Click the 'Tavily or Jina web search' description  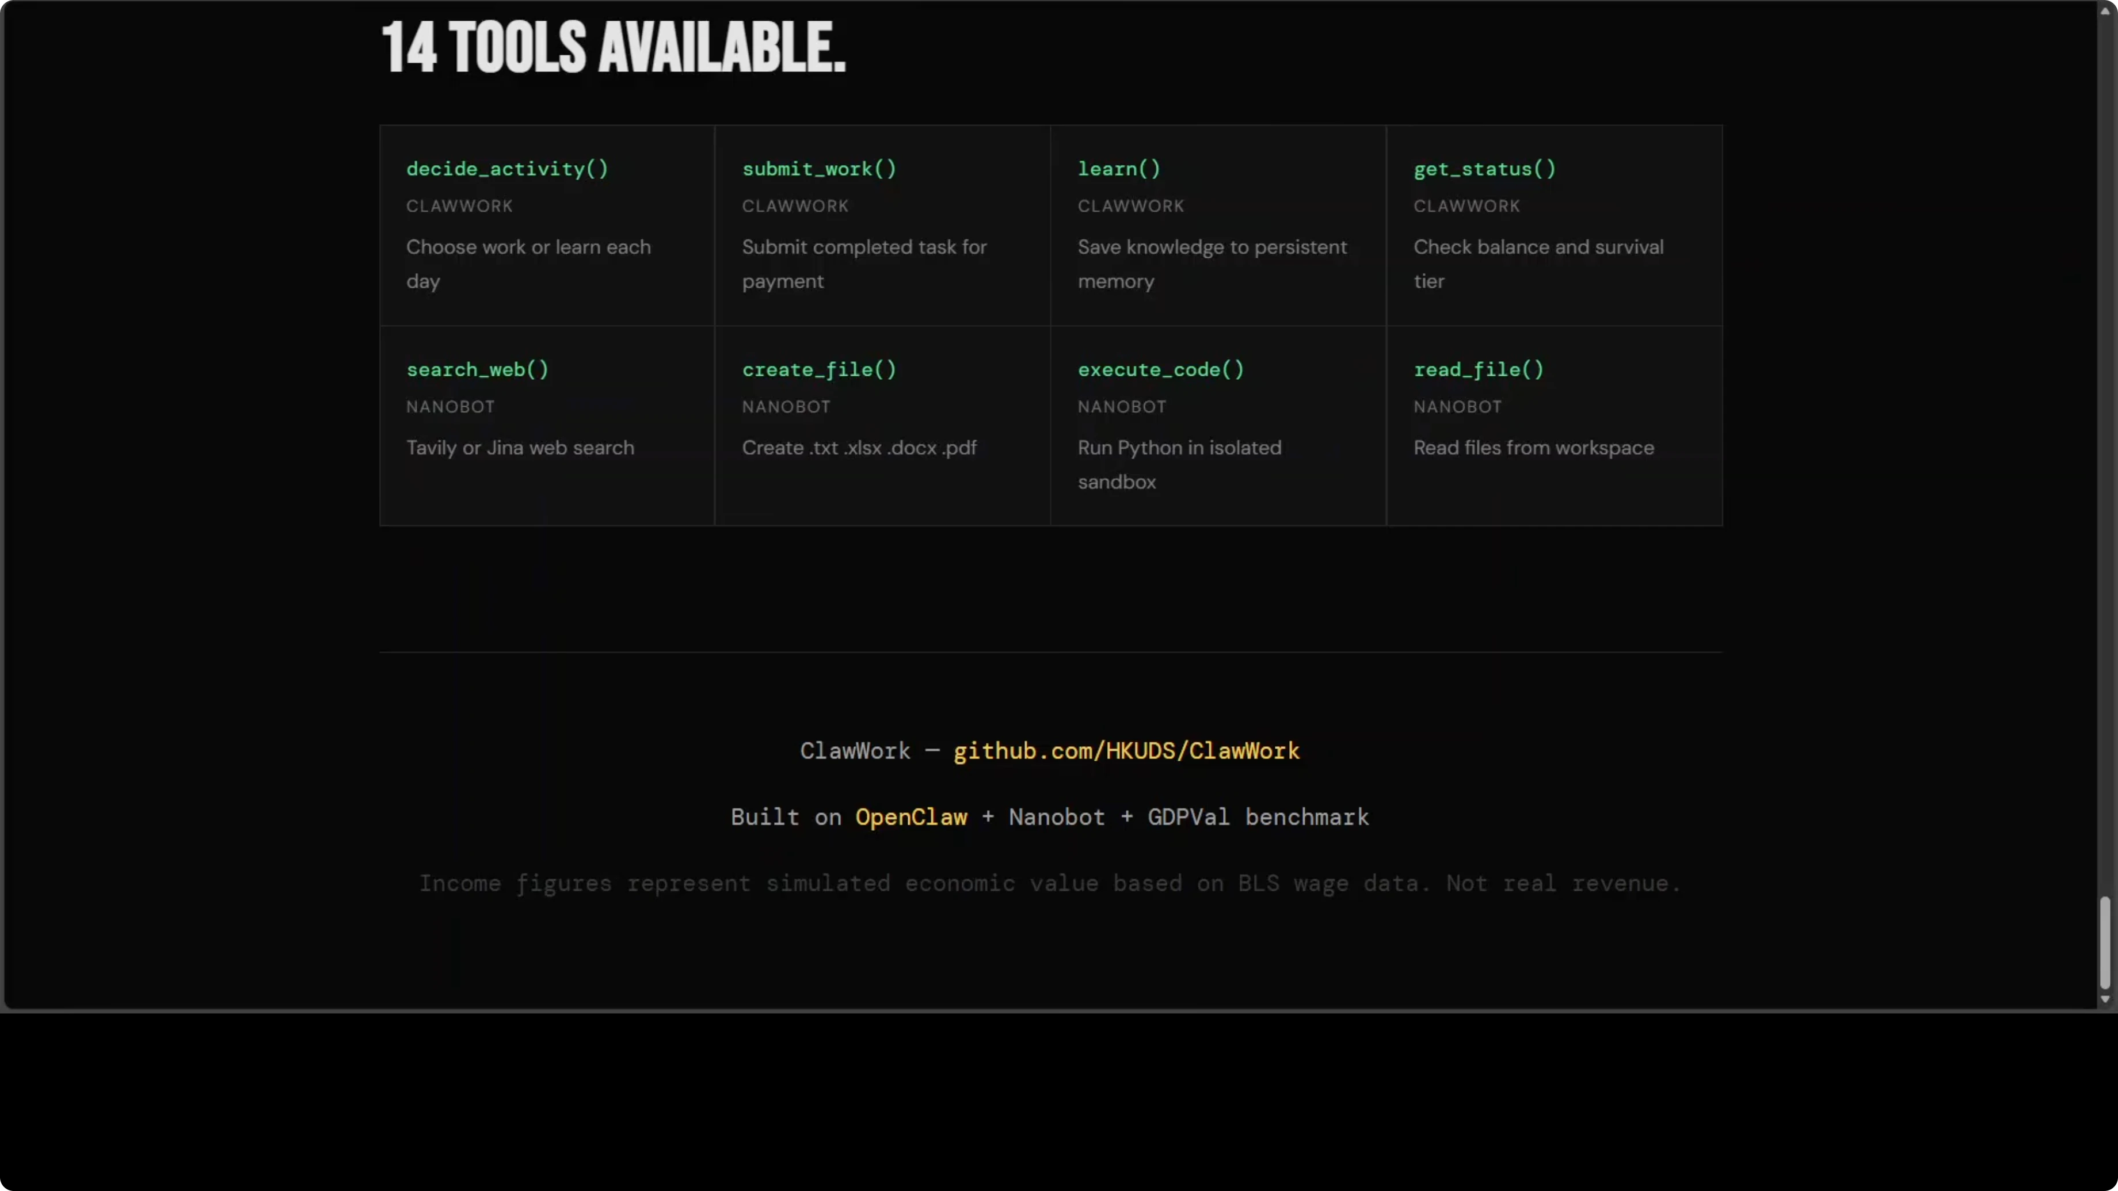(520, 448)
